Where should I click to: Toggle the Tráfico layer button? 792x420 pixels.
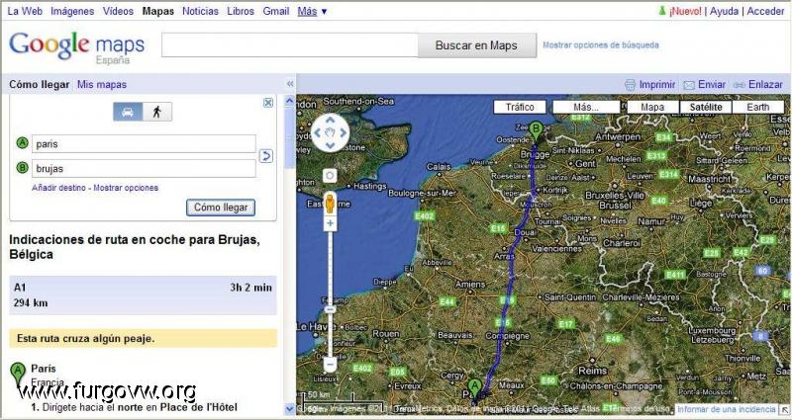tap(520, 107)
